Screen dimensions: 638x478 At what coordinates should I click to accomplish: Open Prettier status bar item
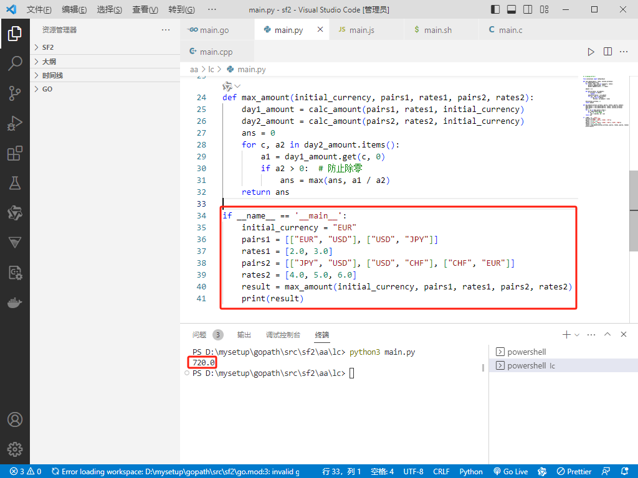pyautogui.click(x=574, y=472)
